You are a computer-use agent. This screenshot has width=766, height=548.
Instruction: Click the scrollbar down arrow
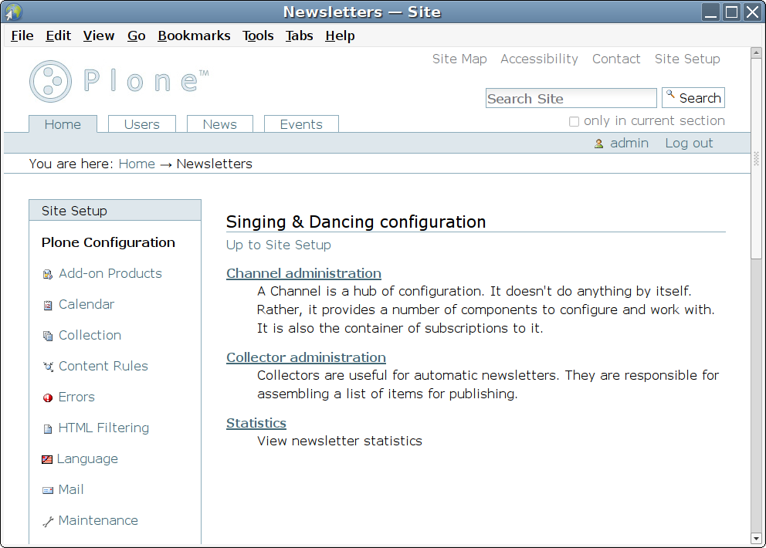click(757, 538)
